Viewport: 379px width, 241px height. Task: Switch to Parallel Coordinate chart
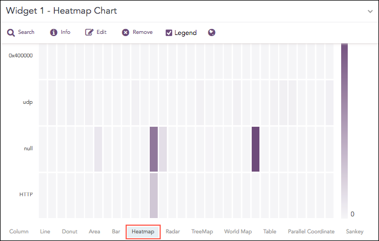[x=311, y=232]
